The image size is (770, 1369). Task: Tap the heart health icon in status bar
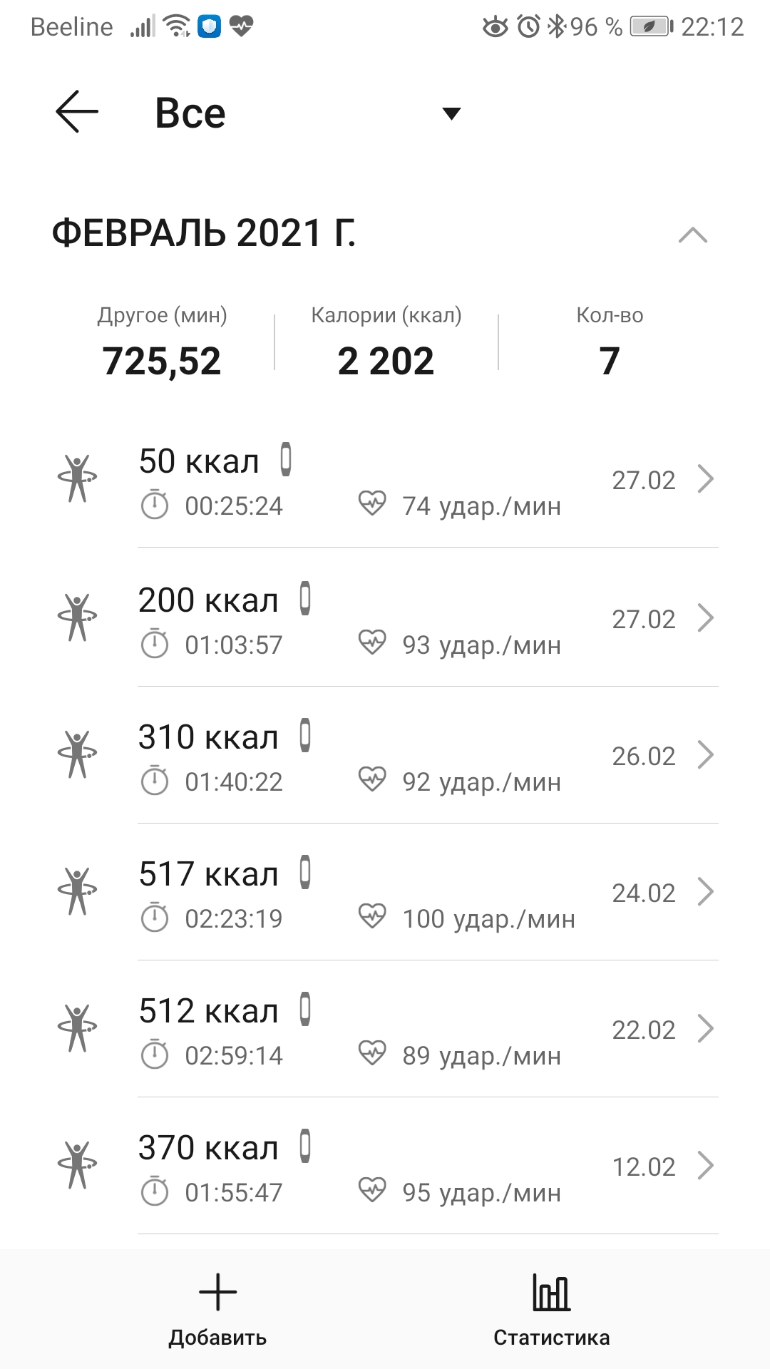click(242, 27)
